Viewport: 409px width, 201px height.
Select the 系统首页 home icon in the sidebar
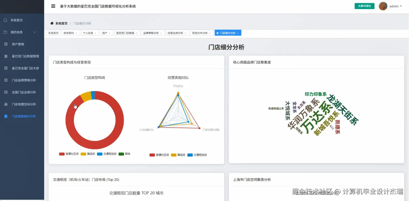(x=5, y=20)
